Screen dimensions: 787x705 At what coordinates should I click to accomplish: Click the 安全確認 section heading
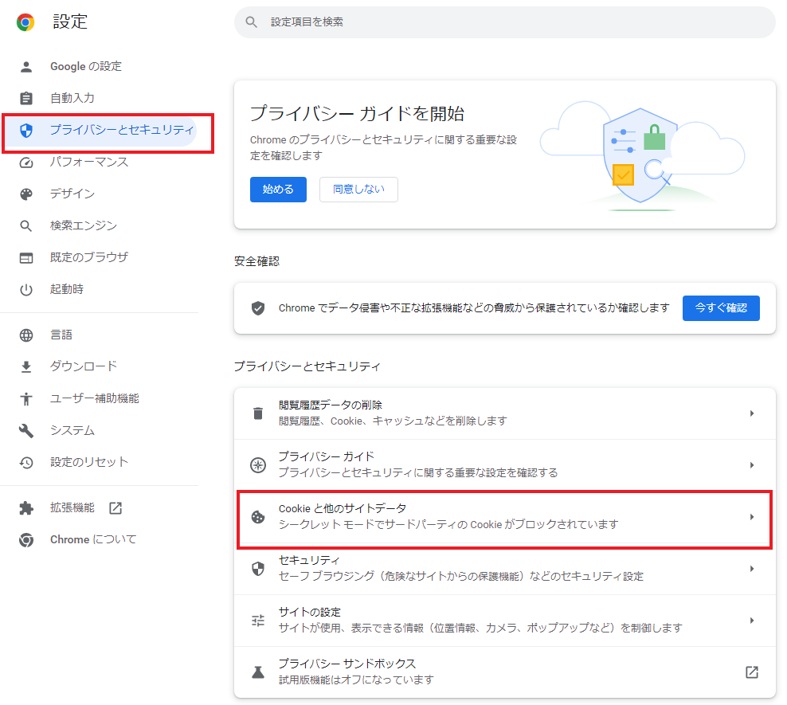coord(257,262)
